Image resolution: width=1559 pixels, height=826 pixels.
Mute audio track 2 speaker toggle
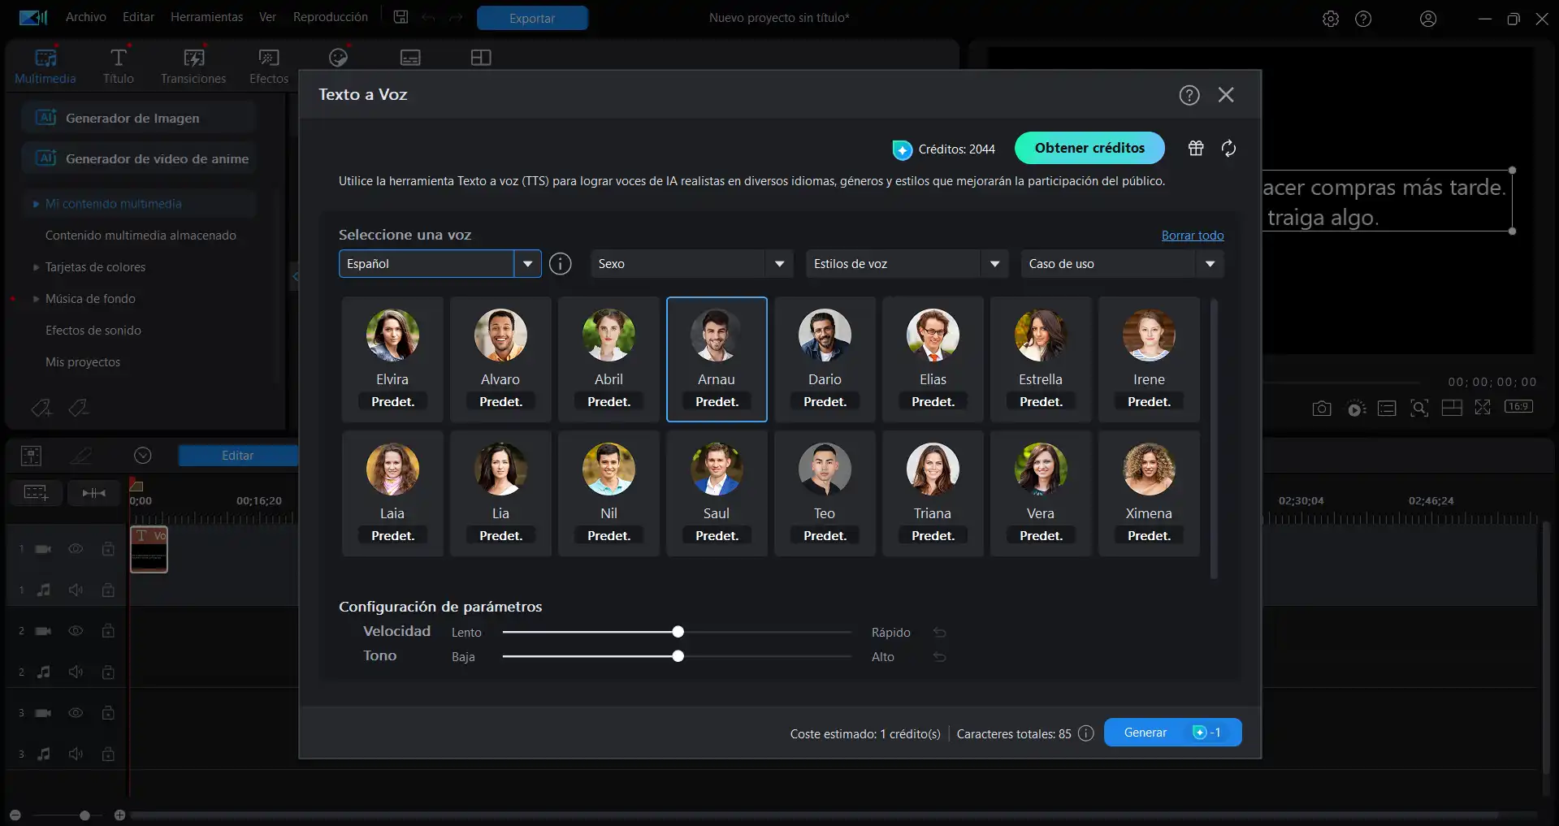tap(76, 672)
